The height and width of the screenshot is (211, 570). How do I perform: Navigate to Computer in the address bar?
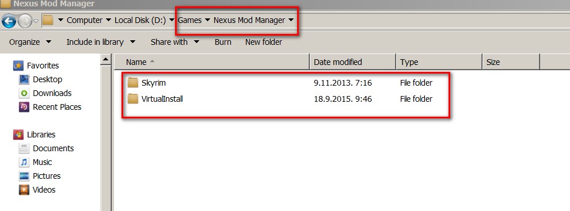pyautogui.click(x=84, y=20)
